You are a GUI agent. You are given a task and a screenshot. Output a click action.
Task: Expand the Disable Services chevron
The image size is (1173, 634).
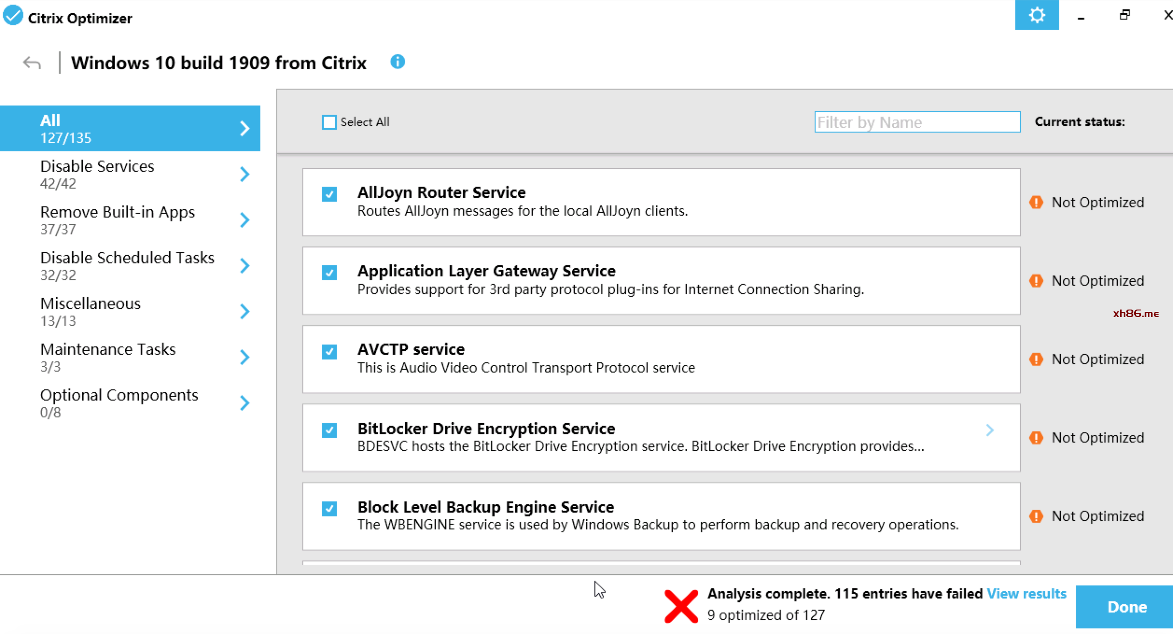(x=244, y=174)
